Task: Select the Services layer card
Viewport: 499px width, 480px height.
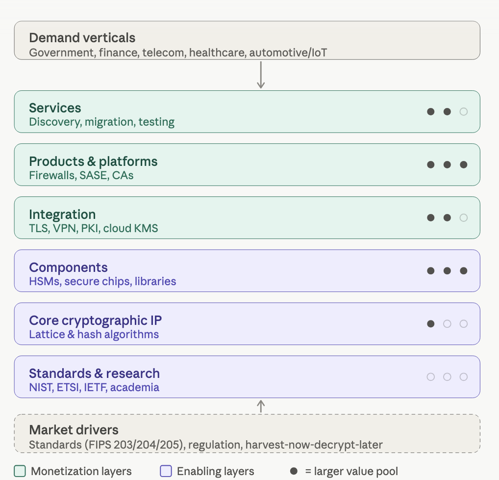Action: pyautogui.click(x=247, y=111)
